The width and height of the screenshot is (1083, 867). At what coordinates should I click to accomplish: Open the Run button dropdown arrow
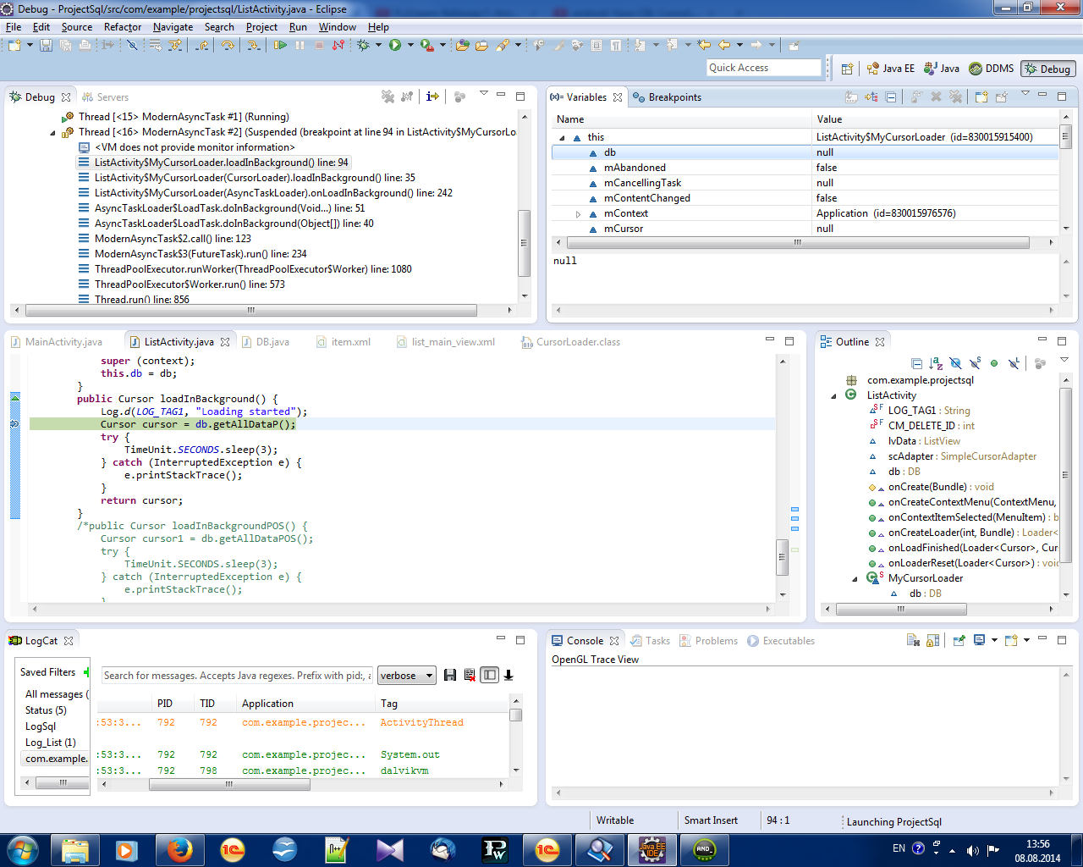click(x=410, y=45)
